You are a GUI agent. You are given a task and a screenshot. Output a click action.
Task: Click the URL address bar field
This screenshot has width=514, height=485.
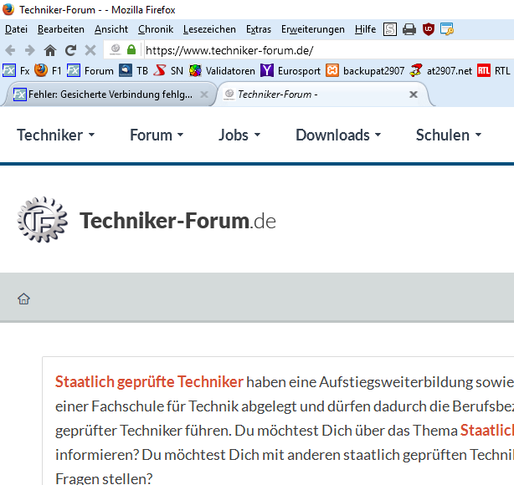[x=318, y=50]
